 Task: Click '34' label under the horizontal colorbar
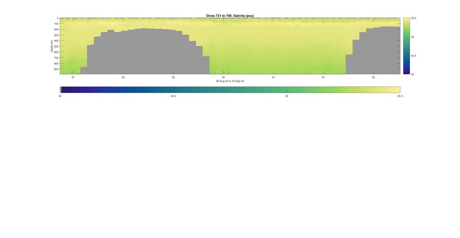click(60, 96)
